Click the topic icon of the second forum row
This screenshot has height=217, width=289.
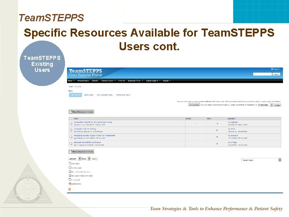(71, 130)
